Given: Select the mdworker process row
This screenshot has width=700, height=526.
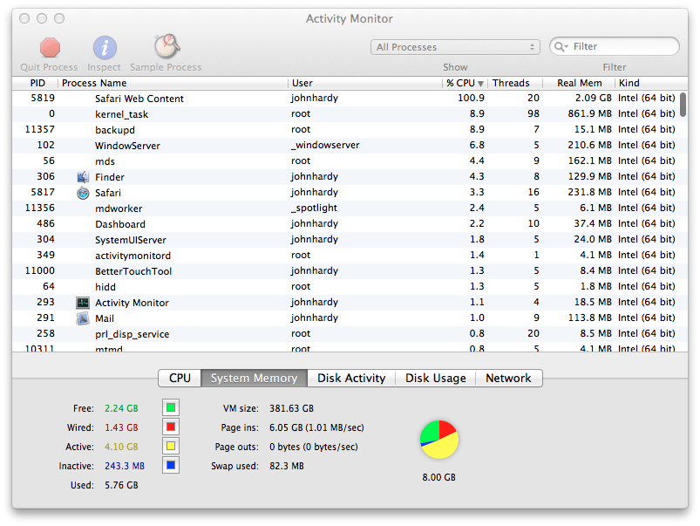Looking at the screenshot, I should [x=346, y=208].
